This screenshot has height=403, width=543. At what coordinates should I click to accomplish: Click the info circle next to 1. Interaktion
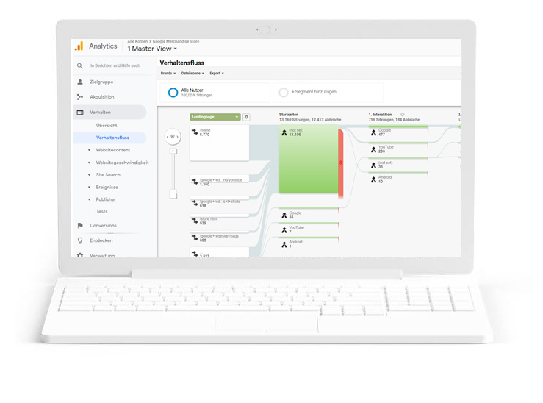click(x=403, y=114)
